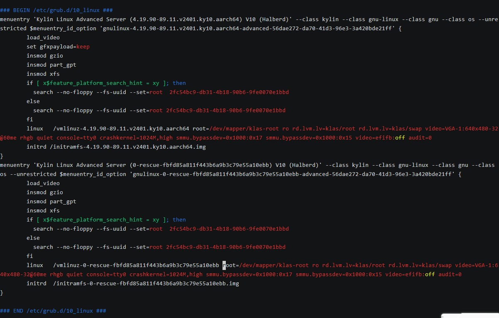Click the 'load_video' line in first menuentry

click(x=43, y=38)
